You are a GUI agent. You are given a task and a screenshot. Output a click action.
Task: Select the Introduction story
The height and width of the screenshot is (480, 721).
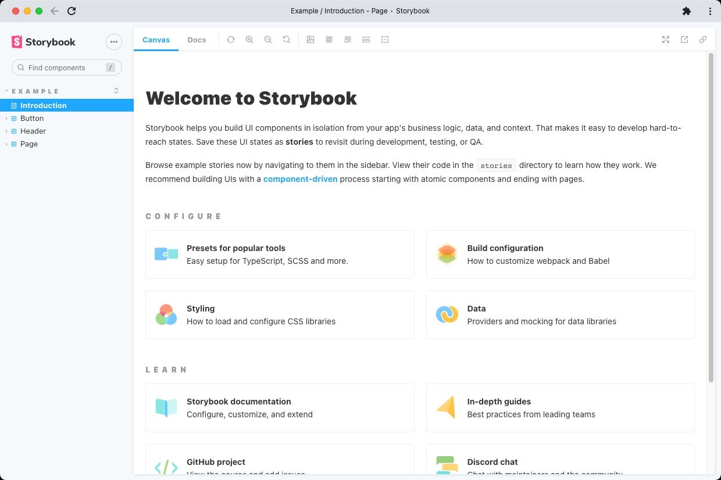[43, 105]
